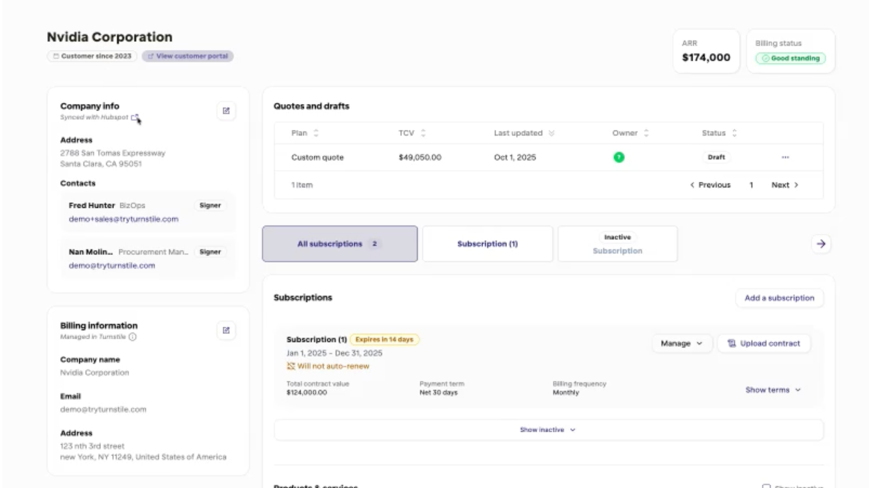869x488 pixels.
Task: Open the Manage dropdown for Subscription (1)
Action: 682,343
